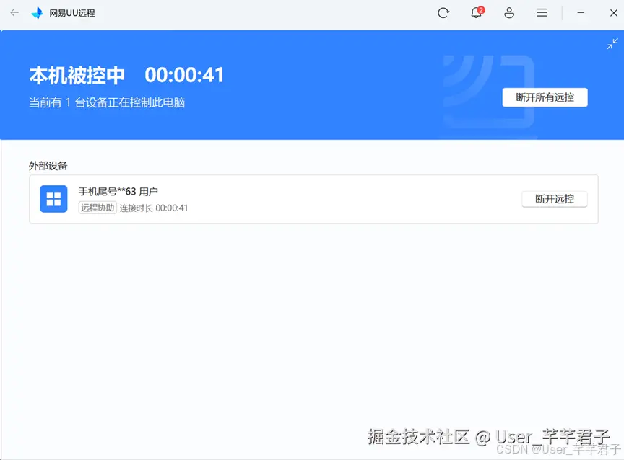Open the notification bell with red badge

(476, 13)
